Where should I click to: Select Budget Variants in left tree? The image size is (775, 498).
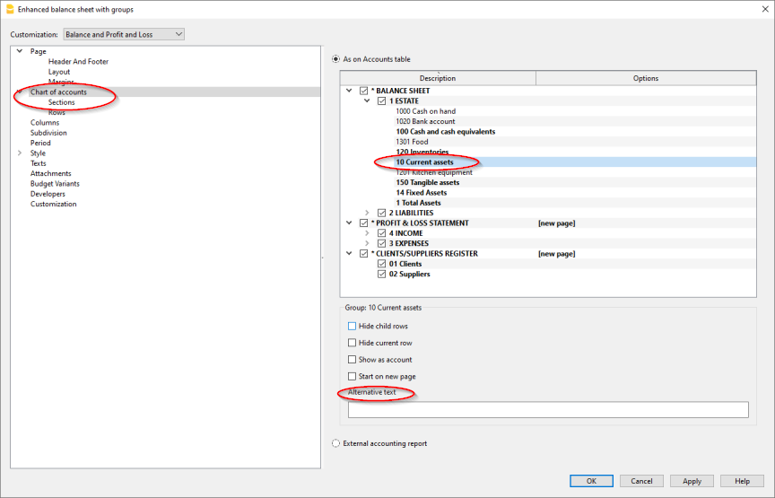click(55, 184)
